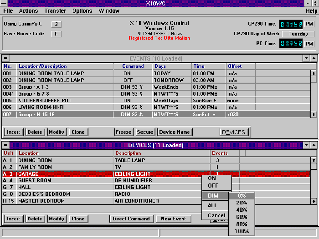319x239 pixels.
Task: Select device A 3 GARAGE row
Action: 156,174
